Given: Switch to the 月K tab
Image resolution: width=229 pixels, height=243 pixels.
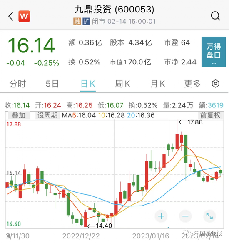Looking at the screenshot, I should coord(158,84).
